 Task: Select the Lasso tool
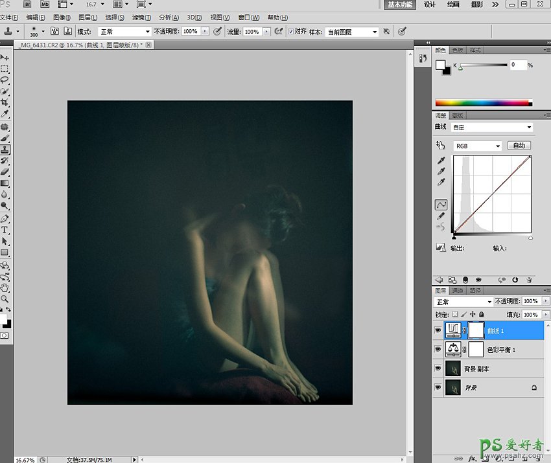click(5, 80)
